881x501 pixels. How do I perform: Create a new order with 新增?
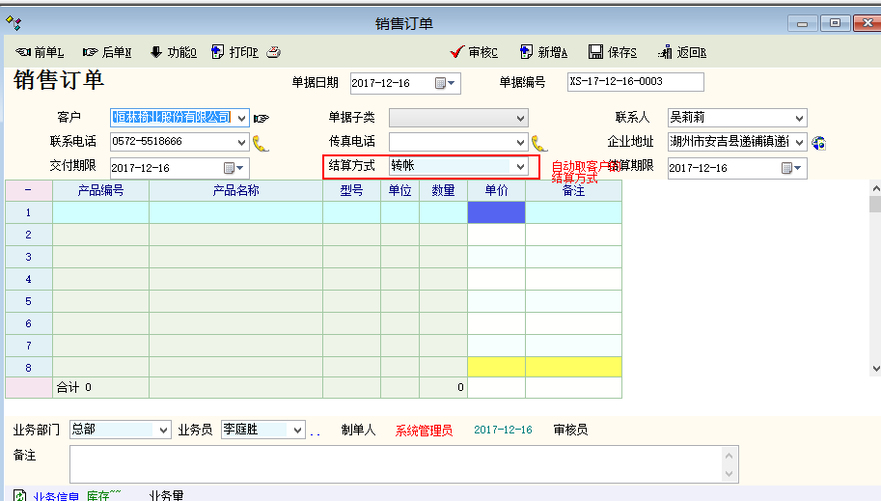(543, 52)
